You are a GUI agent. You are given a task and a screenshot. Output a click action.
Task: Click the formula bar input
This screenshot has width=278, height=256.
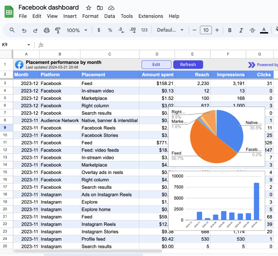[159, 45]
